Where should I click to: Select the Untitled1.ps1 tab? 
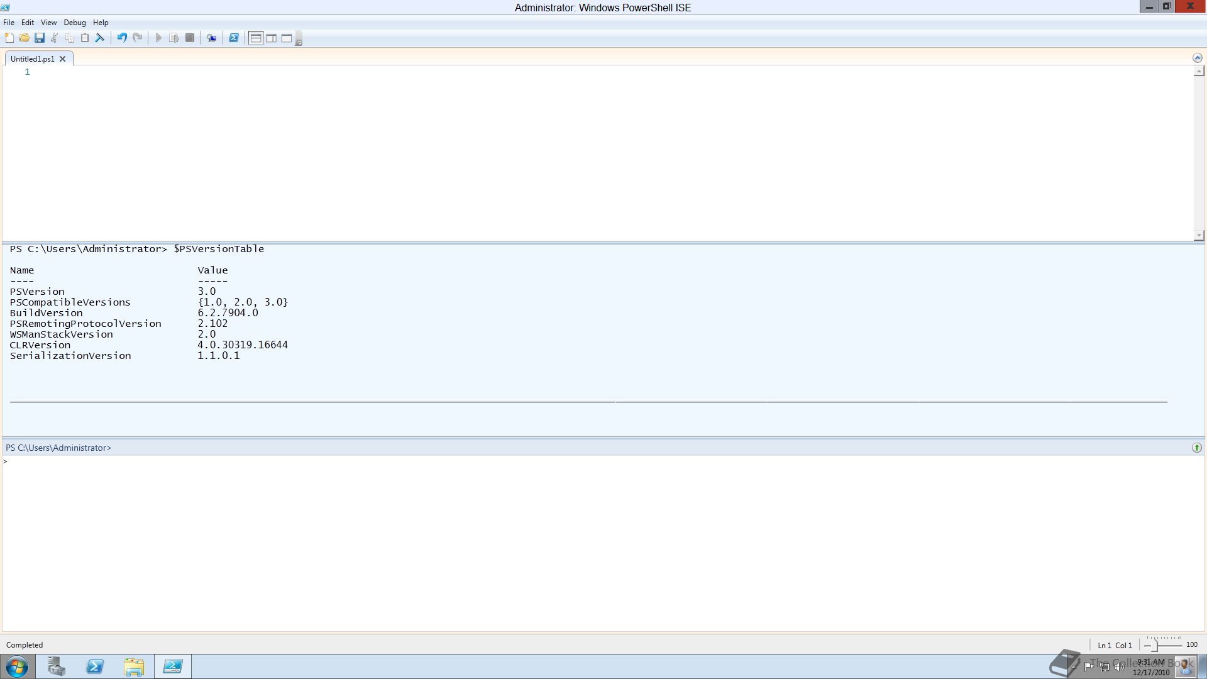click(33, 59)
